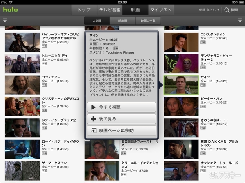Click subtitle badge under ピーター・パン
This screenshot has width=245, height=183.
[203, 107]
